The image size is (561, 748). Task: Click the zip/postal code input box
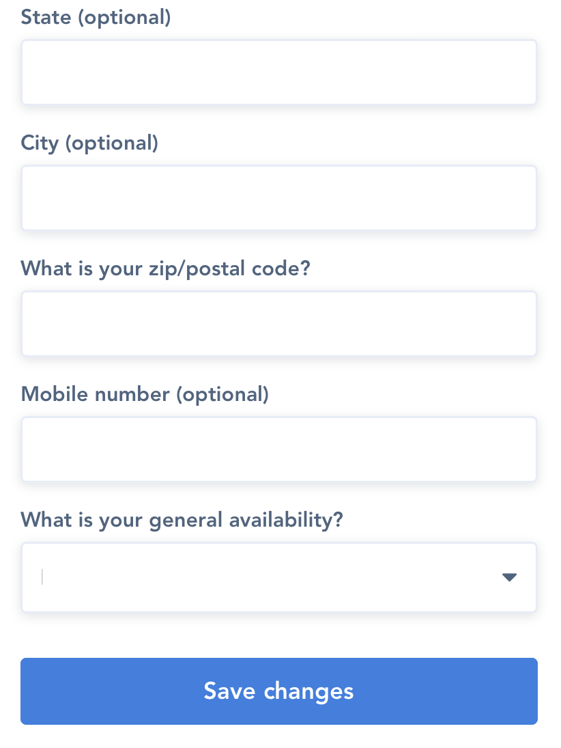click(278, 324)
